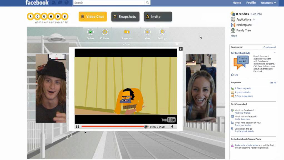Screen dimensions: 284x160
Task: Open Profile from top navigation
Action: pyautogui.click(x=251, y=3)
